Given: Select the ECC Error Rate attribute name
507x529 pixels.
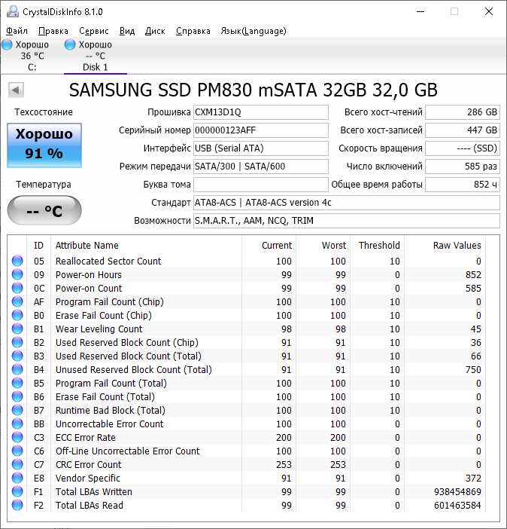Looking at the screenshot, I should [x=86, y=438].
